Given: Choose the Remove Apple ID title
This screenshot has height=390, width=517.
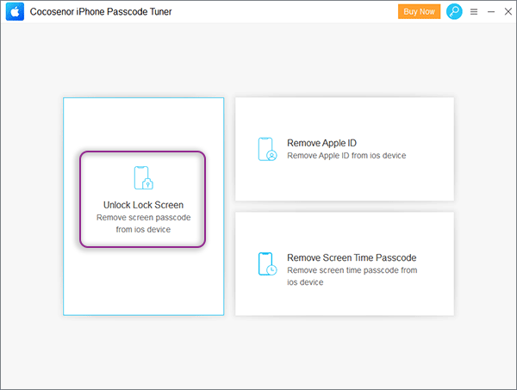Looking at the screenshot, I should [x=321, y=143].
